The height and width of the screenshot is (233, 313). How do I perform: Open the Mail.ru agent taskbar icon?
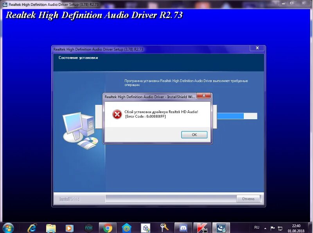pos(126,228)
